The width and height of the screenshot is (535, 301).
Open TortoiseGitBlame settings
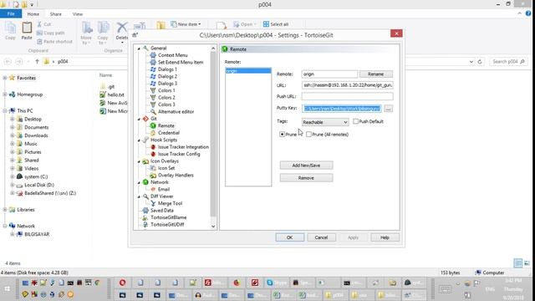pyautogui.click(x=168, y=217)
